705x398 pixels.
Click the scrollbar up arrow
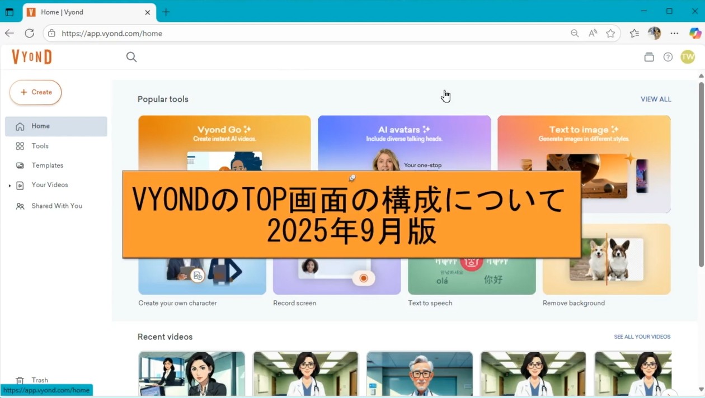click(x=701, y=76)
